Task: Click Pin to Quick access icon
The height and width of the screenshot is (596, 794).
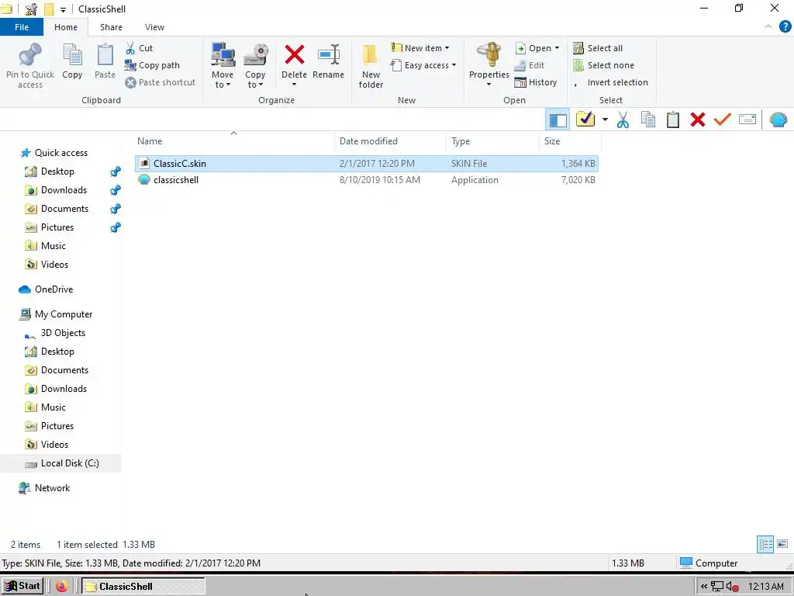Action: tap(30, 55)
